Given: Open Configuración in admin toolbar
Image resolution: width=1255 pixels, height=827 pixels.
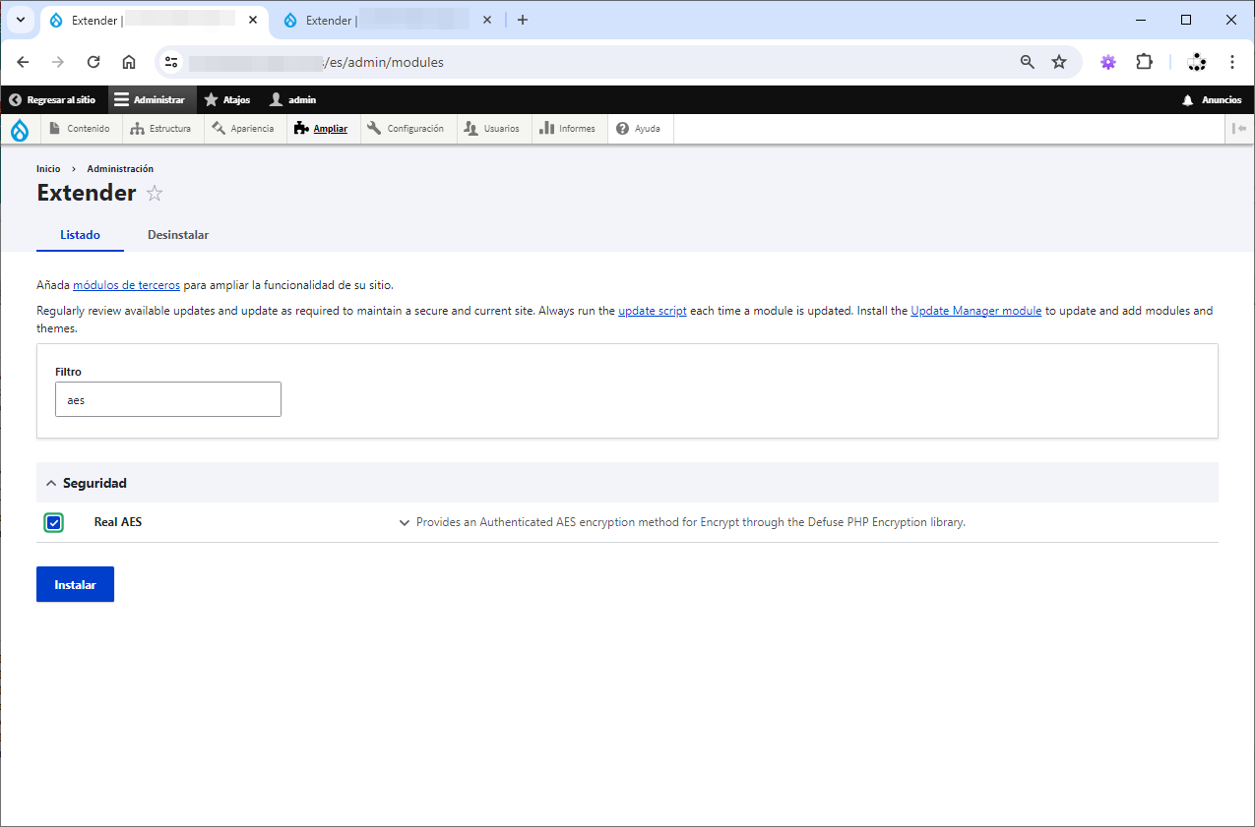Looking at the screenshot, I should [408, 129].
